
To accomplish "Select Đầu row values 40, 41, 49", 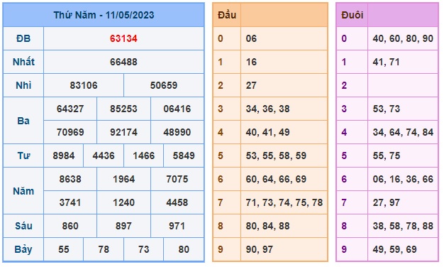I will coord(267,132).
